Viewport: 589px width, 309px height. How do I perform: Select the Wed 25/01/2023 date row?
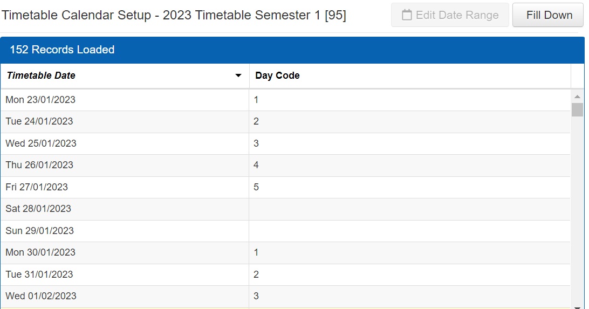pos(41,143)
